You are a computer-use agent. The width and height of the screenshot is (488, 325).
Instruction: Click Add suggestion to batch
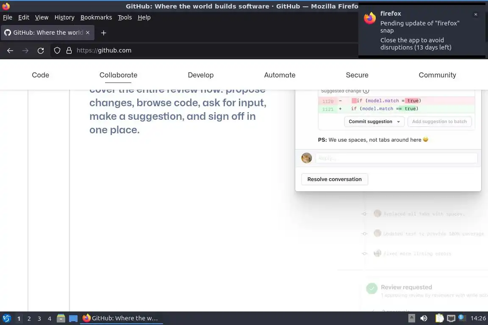click(439, 121)
